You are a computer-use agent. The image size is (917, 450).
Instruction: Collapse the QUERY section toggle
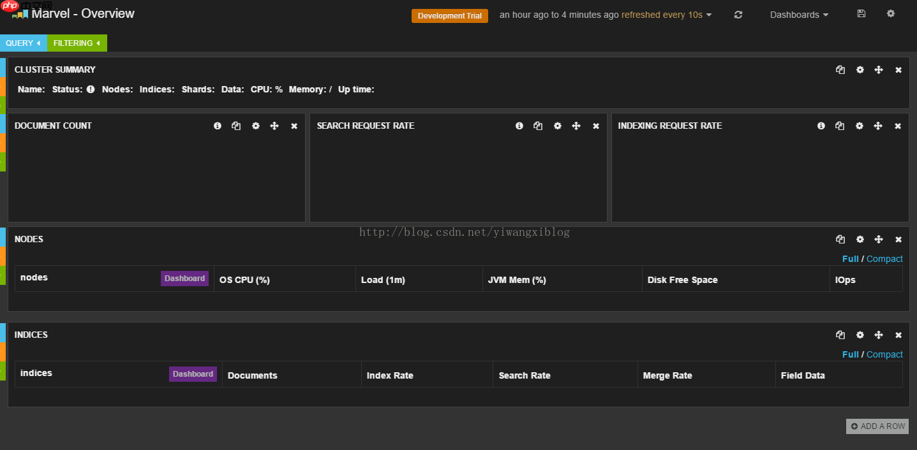pos(23,43)
